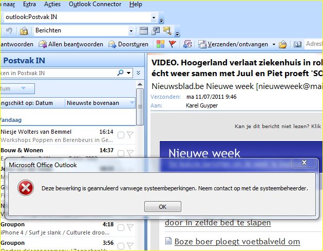Click the address book icon
Viewport: 323px width, 251px height.
pyautogui.click(x=297, y=44)
